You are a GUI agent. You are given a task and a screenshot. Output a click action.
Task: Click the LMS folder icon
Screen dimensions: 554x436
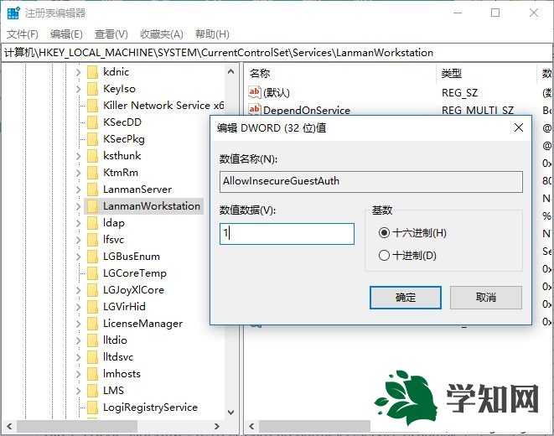coord(92,391)
